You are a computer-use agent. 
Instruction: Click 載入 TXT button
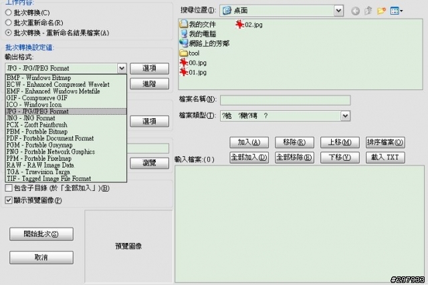coord(385,158)
